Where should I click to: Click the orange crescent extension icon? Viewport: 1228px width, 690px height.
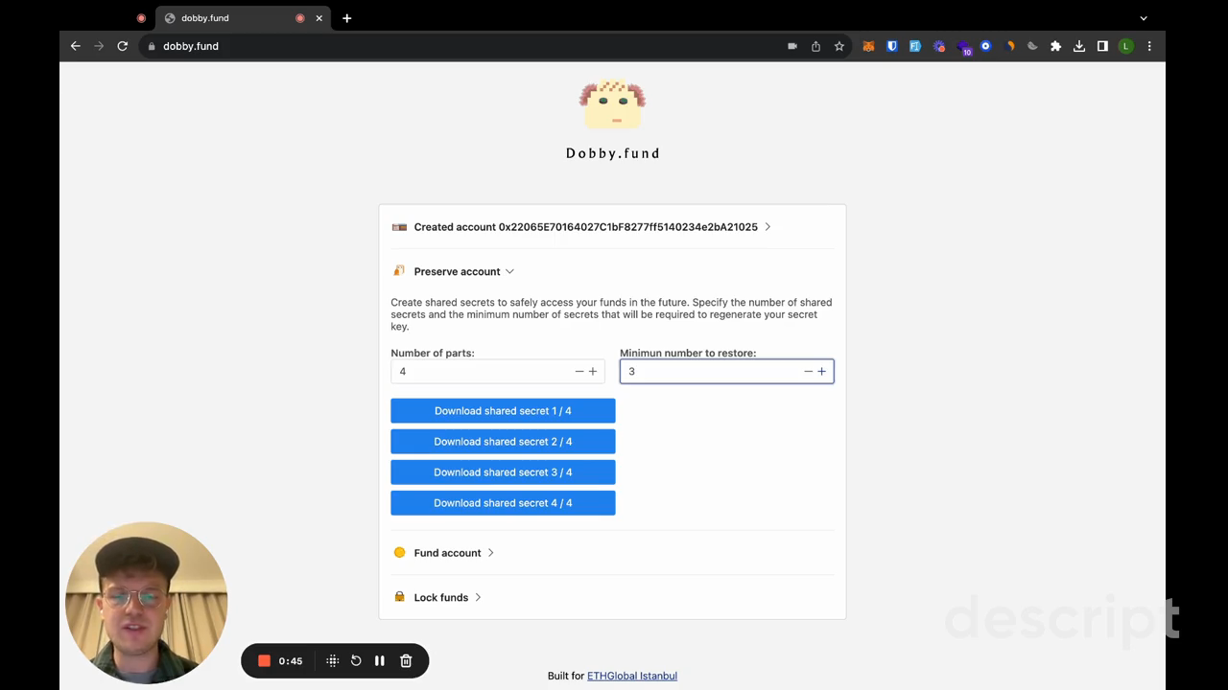1009,46
